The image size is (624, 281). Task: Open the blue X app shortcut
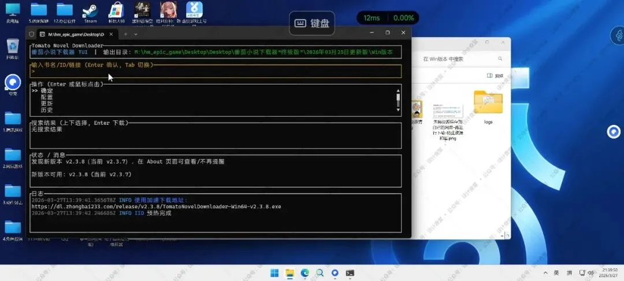click(194, 12)
